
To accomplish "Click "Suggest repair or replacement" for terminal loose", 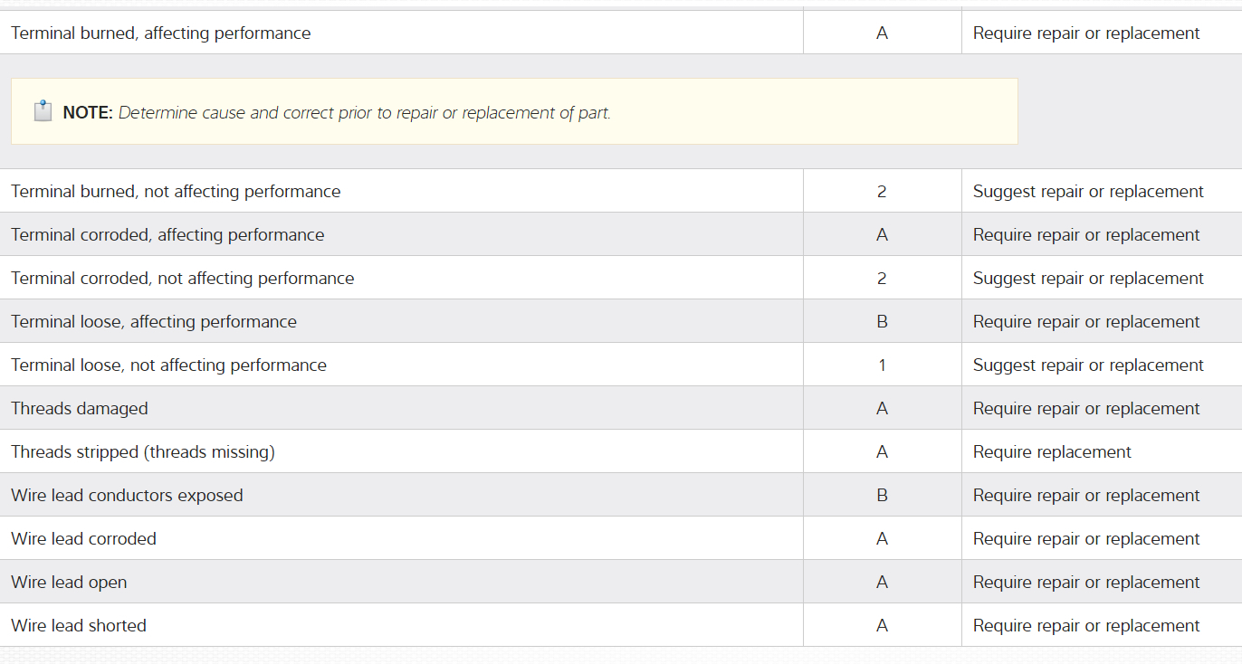I will (1088, 365).
